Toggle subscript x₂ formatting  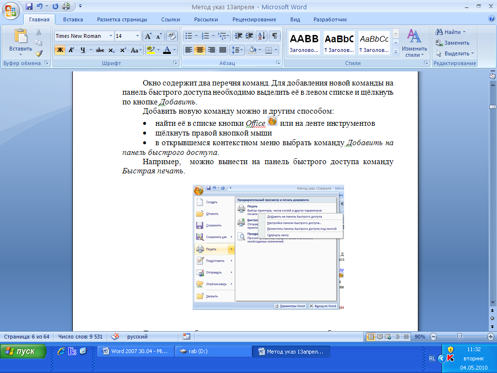click(111, 50)
